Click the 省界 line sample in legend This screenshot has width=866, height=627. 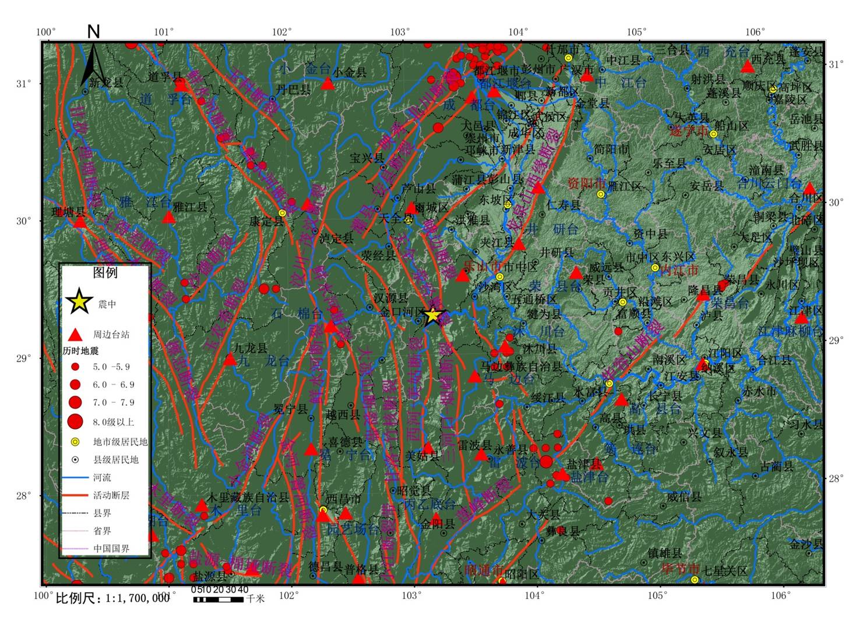click(x=75, y=531)
